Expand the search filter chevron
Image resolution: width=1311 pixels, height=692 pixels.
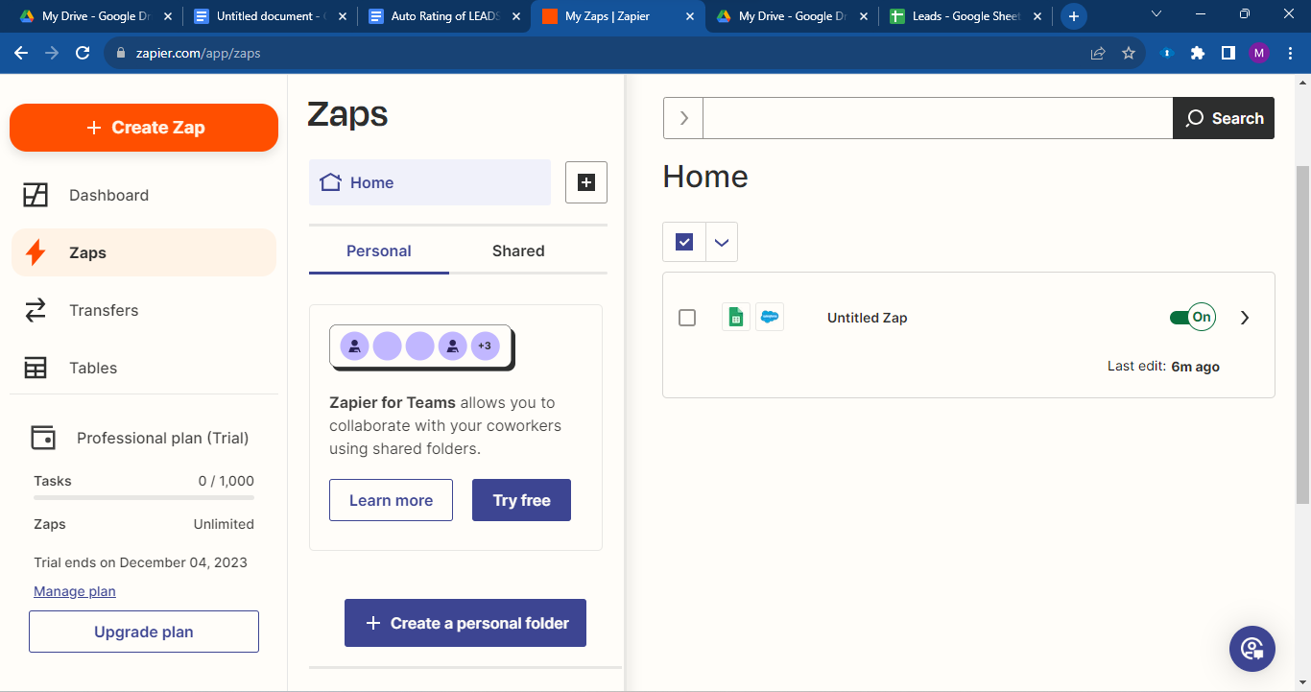coord(683,118)
